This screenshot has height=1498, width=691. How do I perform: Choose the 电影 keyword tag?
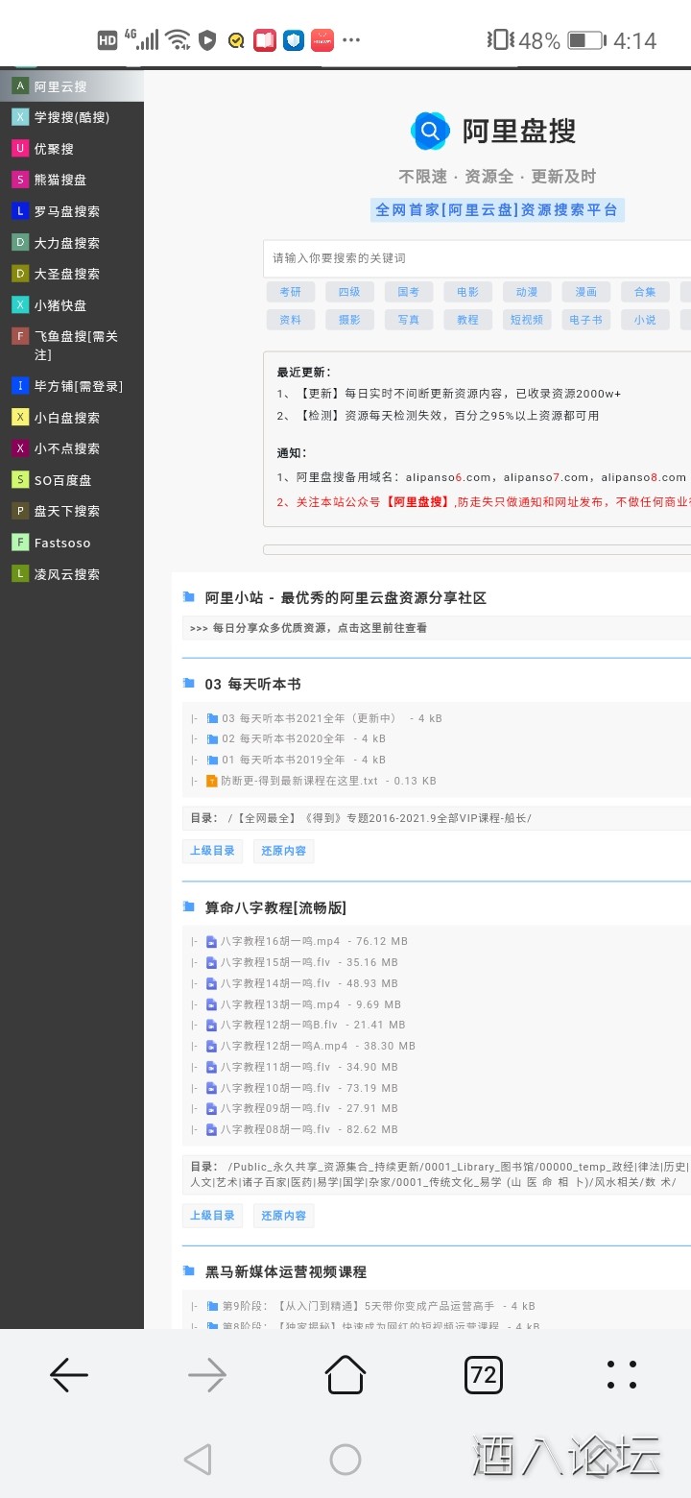pyautogui.click(x=468, y=292)
